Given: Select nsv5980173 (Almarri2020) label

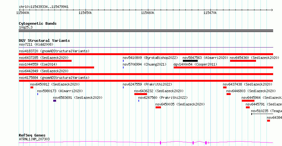Looking at the screenshot, I should [60, 91].
